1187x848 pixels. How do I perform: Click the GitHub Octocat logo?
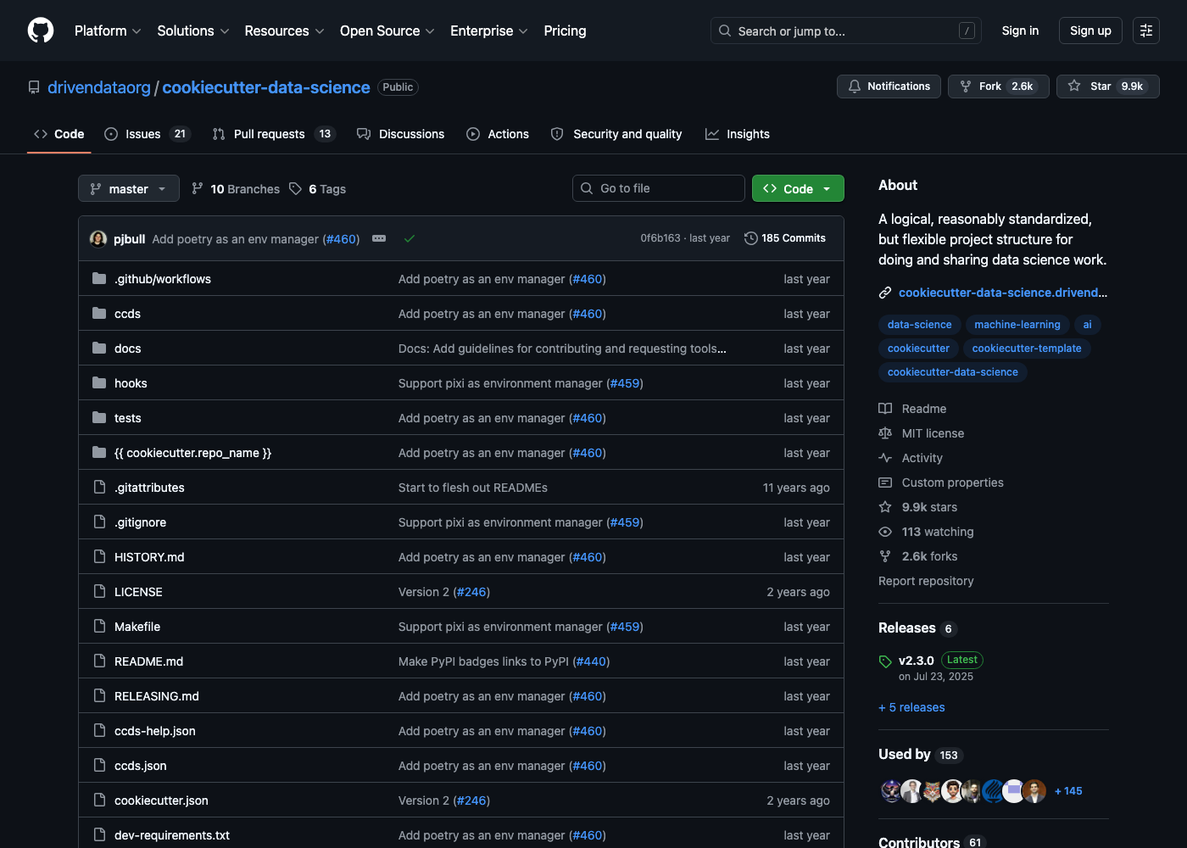[x=41, y=31]
